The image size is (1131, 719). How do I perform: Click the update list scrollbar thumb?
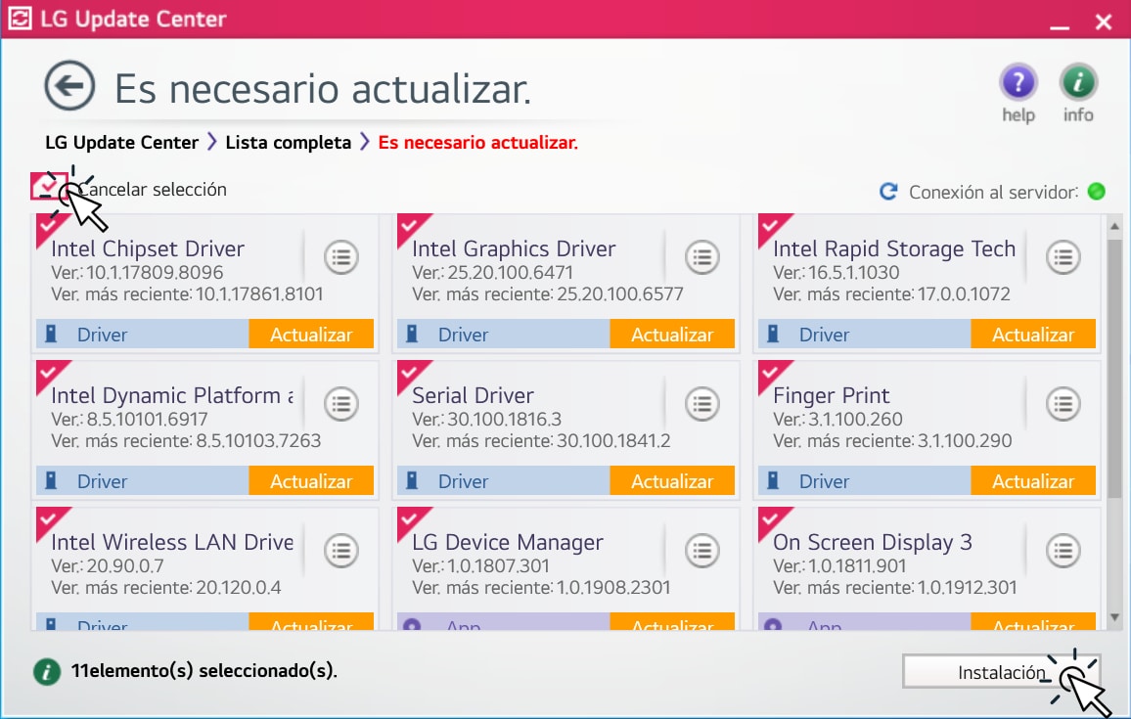1114,368
